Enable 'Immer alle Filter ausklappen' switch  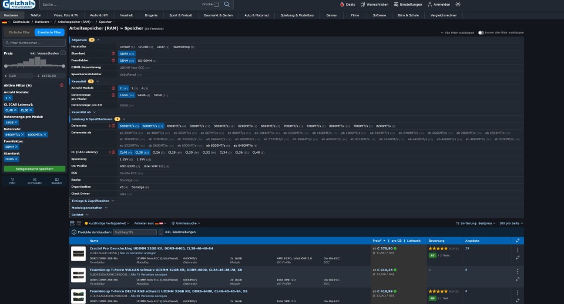(481, 33)
